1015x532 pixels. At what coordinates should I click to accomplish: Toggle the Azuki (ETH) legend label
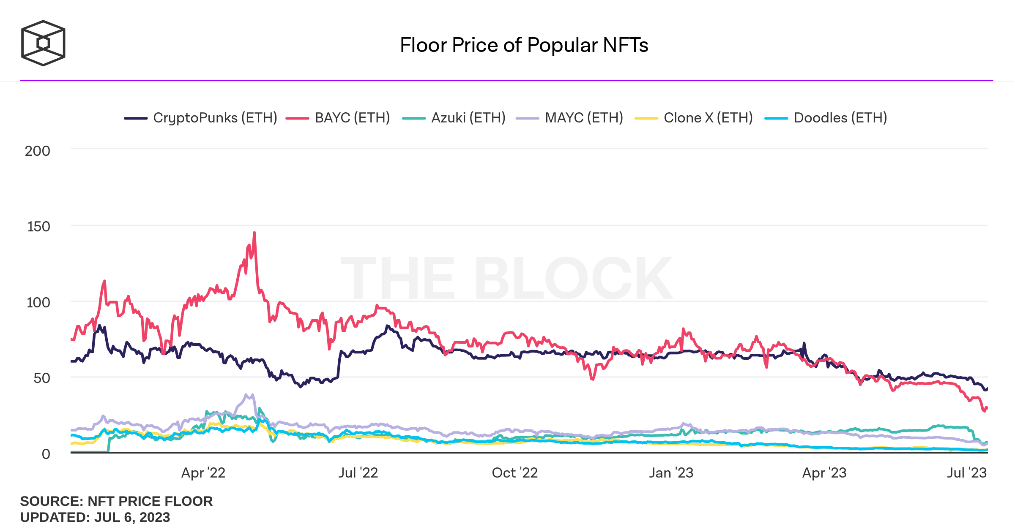468,118
